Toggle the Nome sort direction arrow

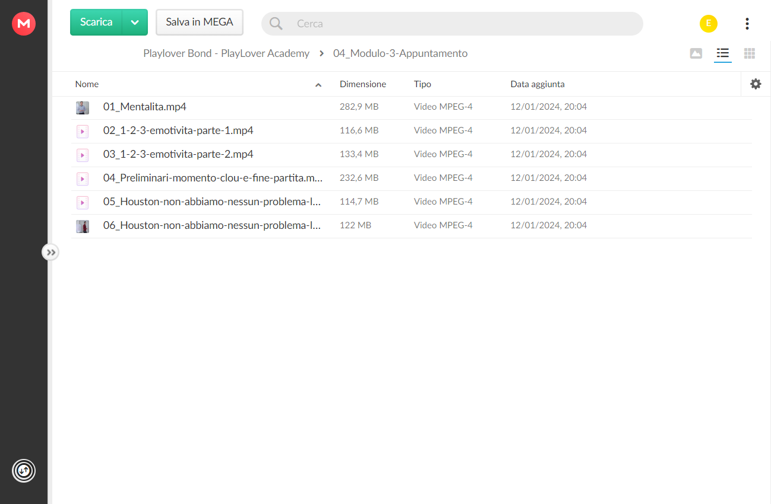[x=318, y=85]
